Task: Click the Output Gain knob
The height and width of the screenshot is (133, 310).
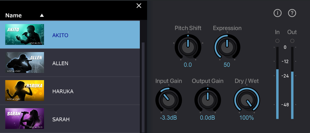Action: pos(207,100)
